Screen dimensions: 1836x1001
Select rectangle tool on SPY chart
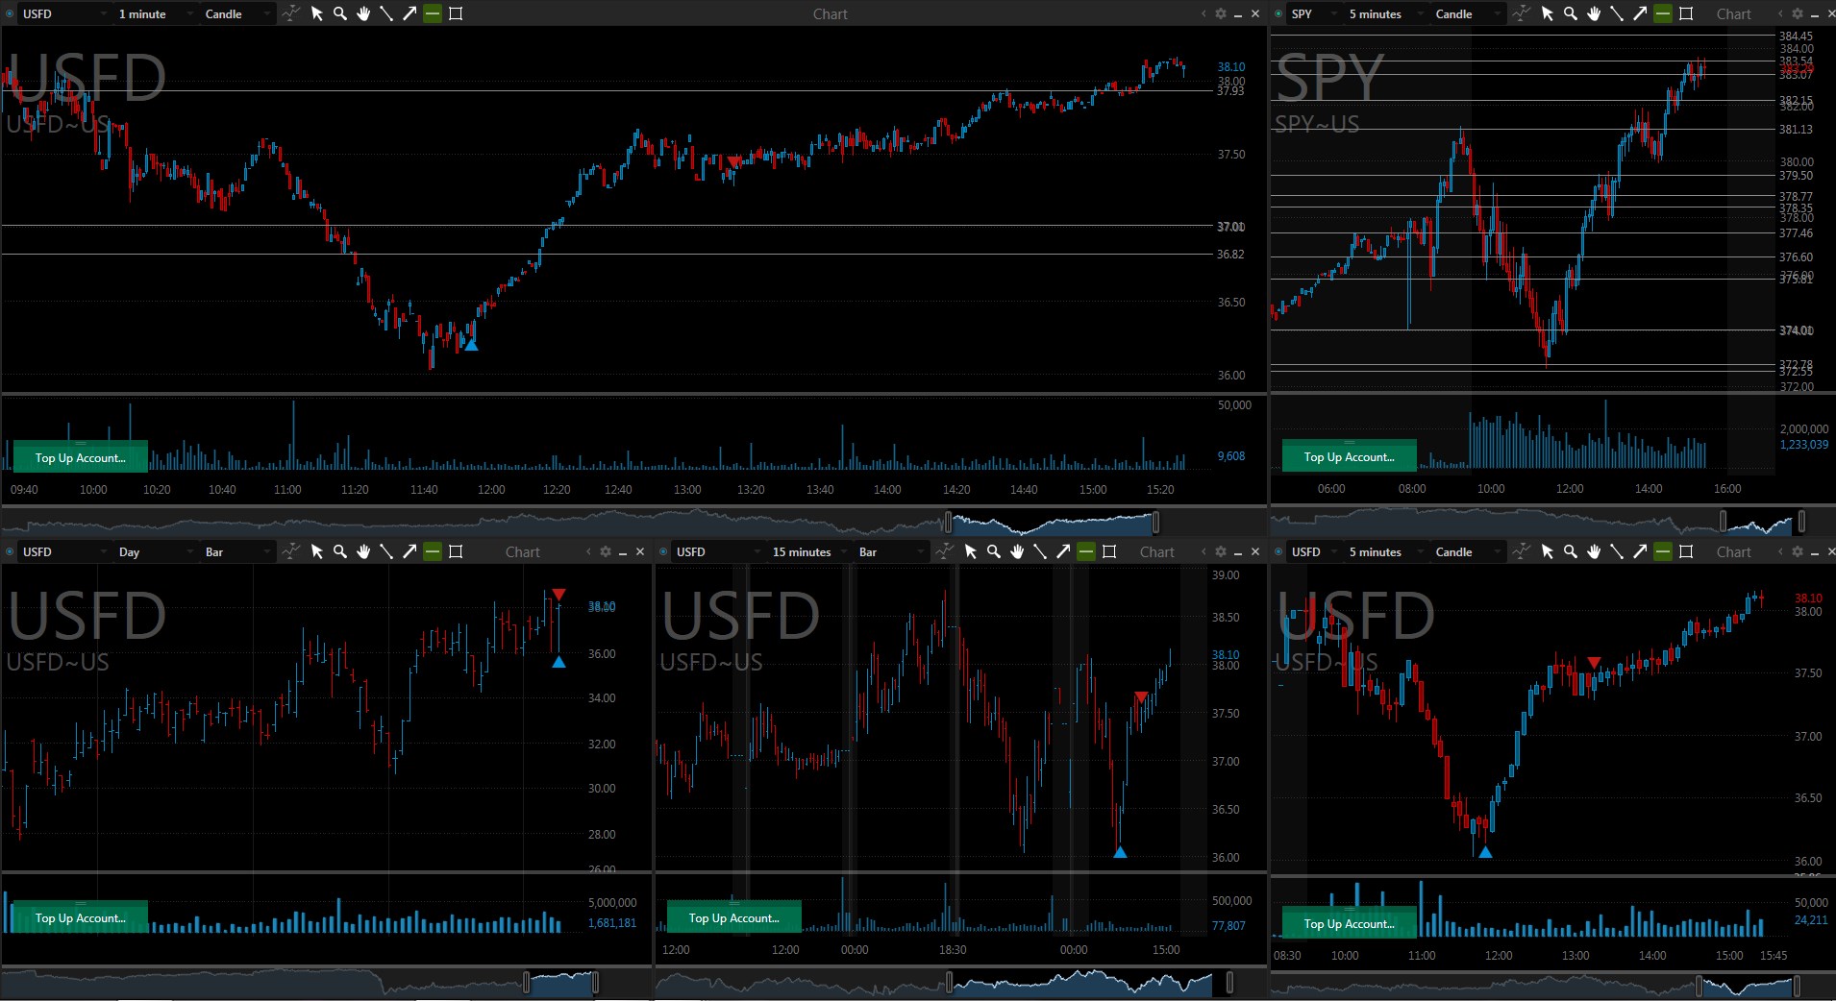click(1686, 13)
